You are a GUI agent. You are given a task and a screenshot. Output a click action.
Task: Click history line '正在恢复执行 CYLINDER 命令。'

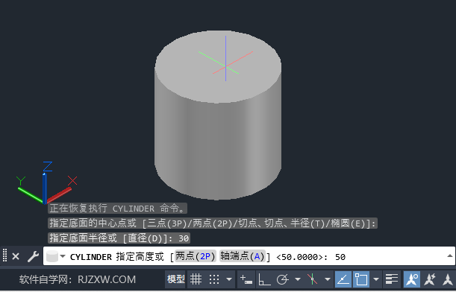[x=117, y=208]
